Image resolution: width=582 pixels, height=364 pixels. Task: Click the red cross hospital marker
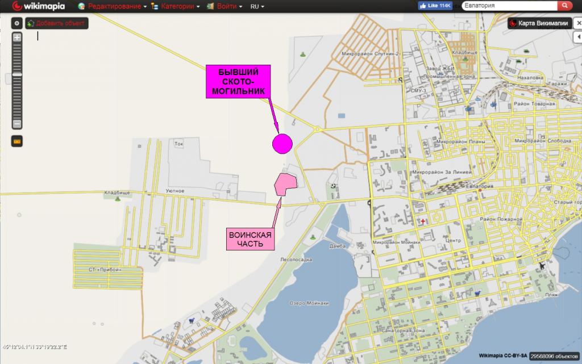[422, 221]
